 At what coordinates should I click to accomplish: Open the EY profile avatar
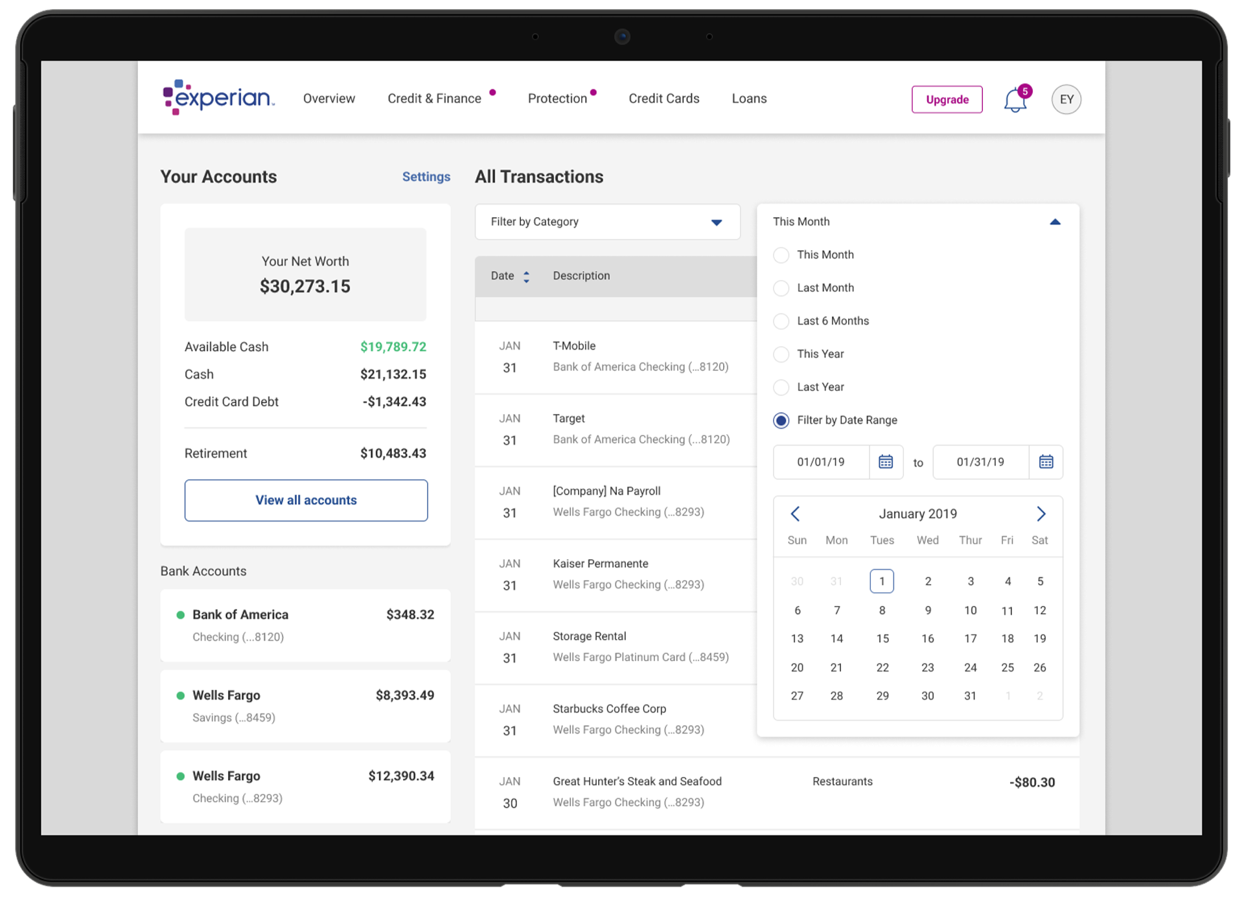(1066, 100)
